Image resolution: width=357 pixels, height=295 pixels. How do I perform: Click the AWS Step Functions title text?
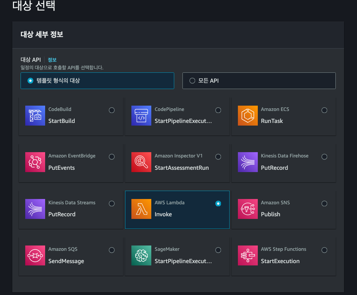tap(283, 249)
